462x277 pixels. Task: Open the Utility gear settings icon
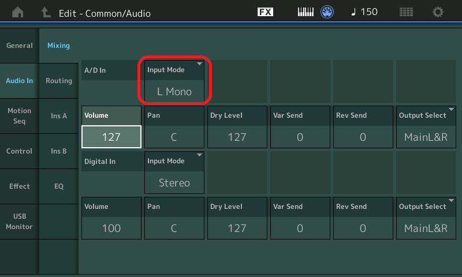[438, 12]
